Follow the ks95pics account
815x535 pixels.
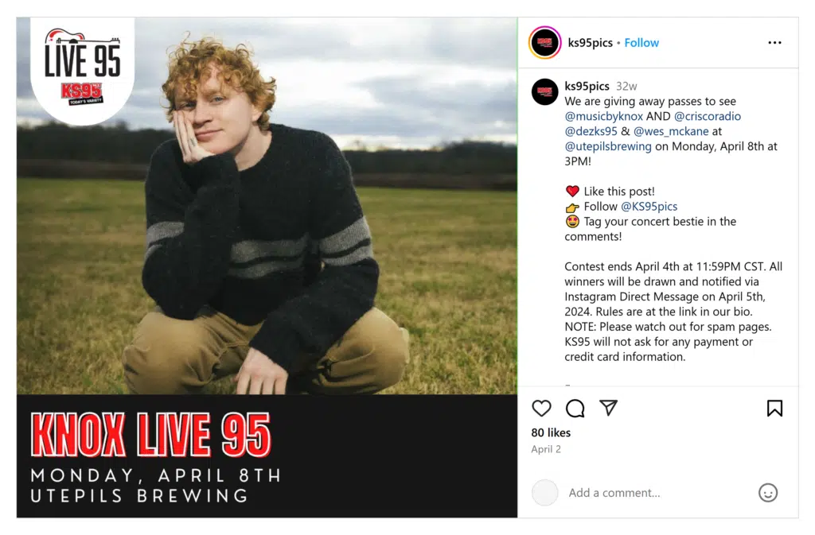[x=641, y=43]
